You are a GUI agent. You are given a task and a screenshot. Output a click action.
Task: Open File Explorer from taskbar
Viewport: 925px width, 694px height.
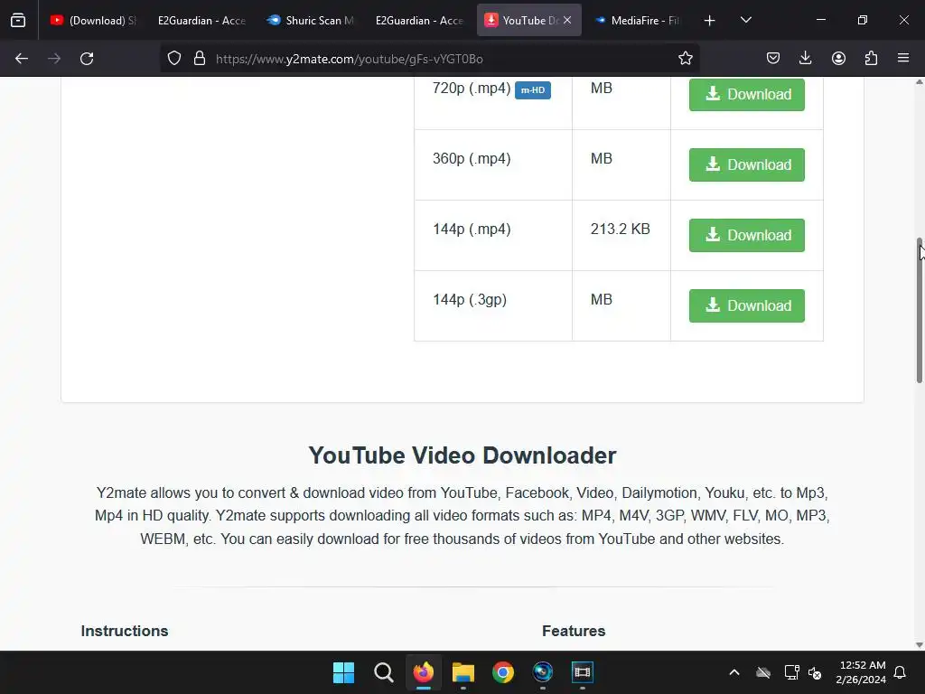point(463,672)
